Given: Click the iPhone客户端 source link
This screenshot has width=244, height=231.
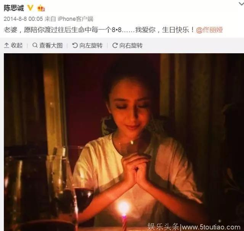Looking at the screenshot, I should pyautogui.click(x=75, y=19).
